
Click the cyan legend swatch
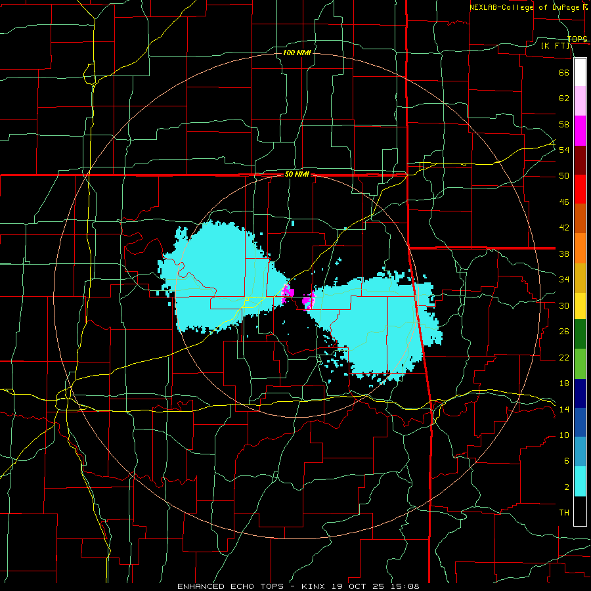(580, 481)
